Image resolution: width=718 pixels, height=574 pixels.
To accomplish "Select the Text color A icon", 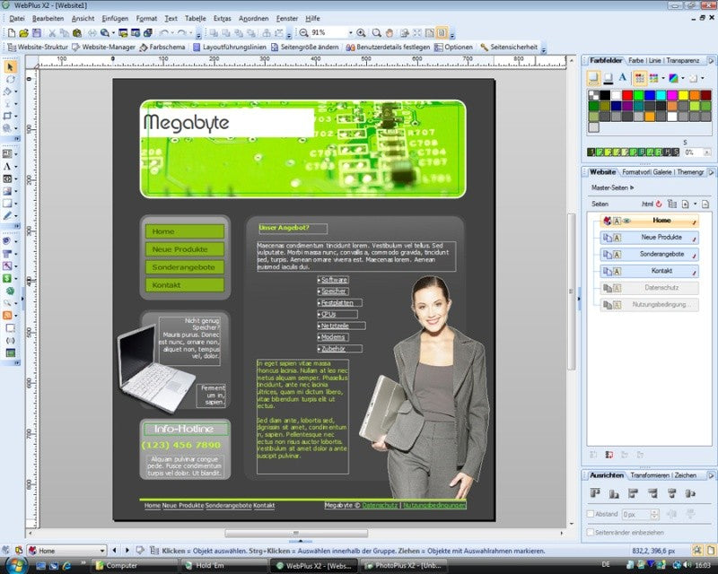I will [622, 78].
